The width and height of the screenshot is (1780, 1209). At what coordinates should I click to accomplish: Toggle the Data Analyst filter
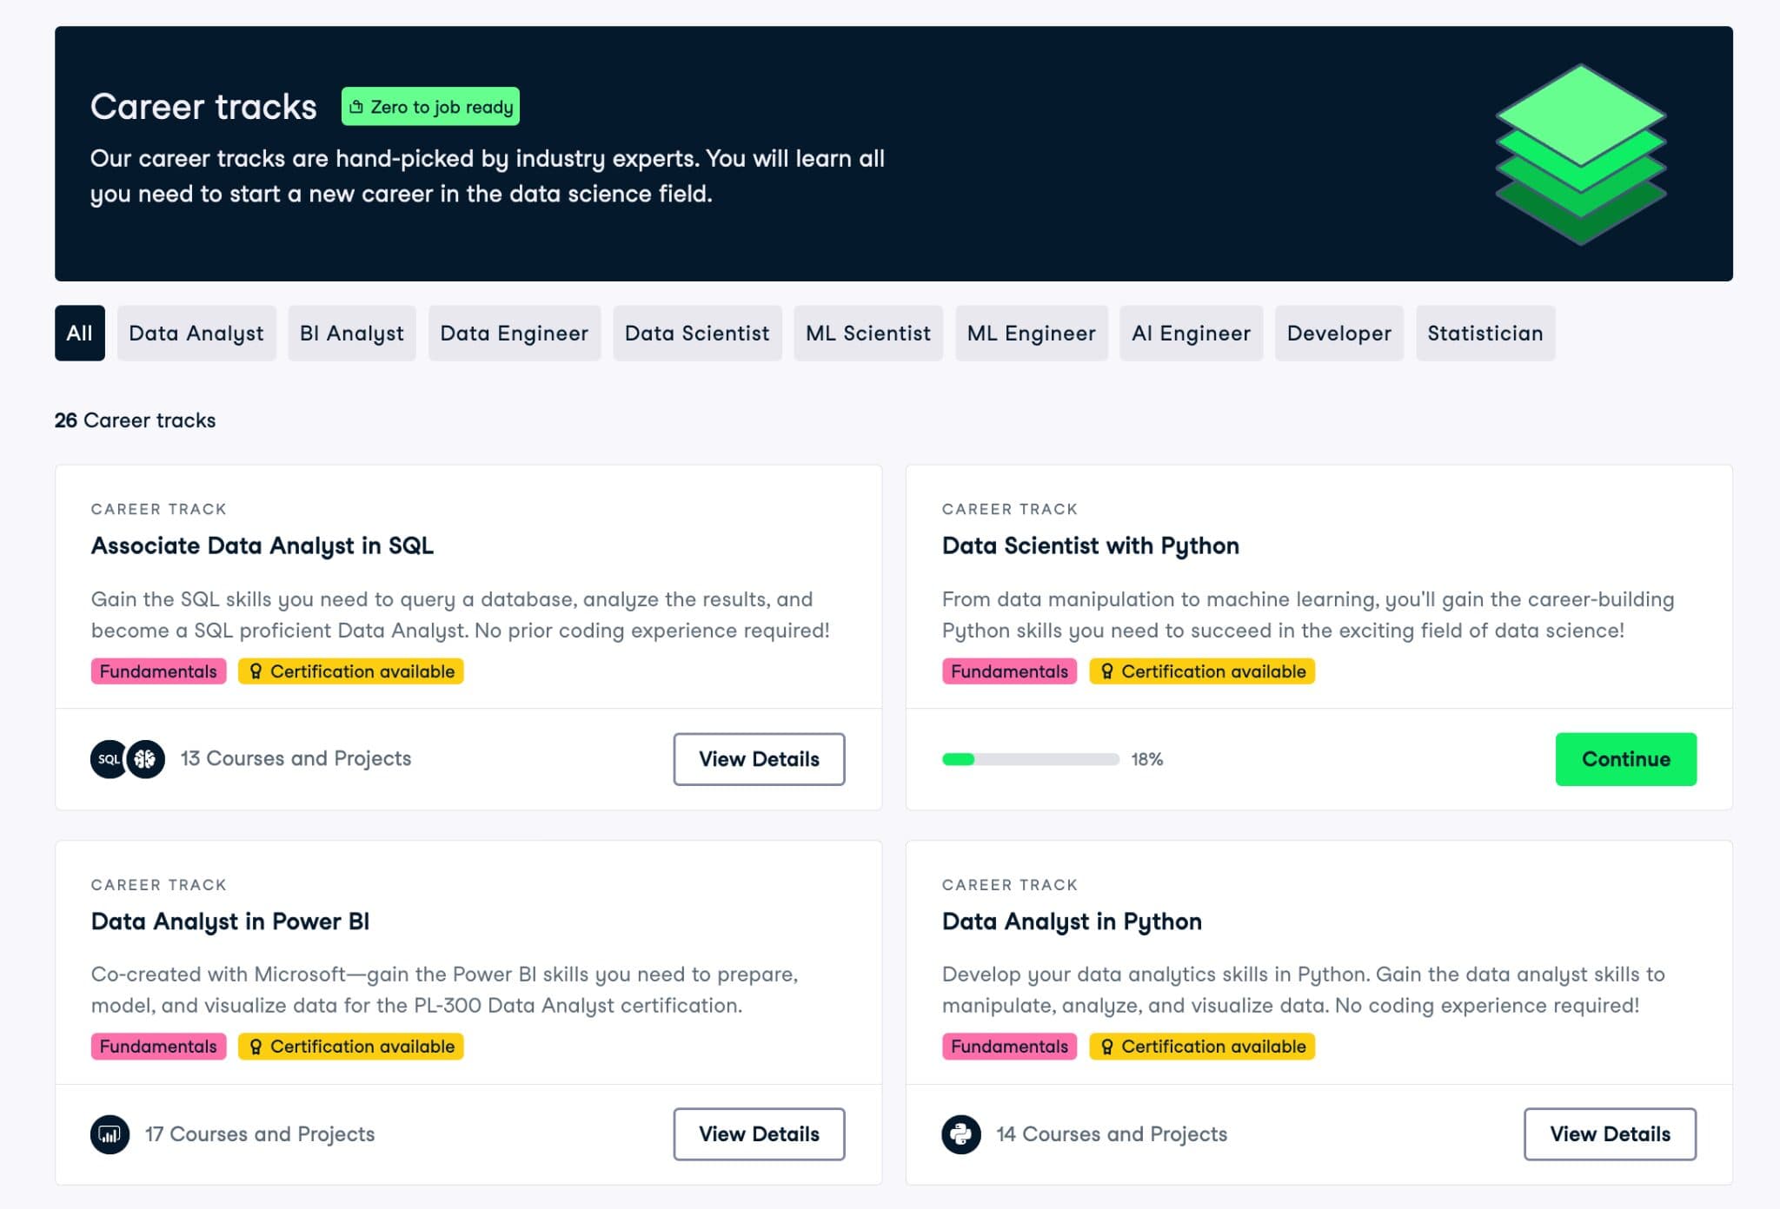tap(196, 333)
